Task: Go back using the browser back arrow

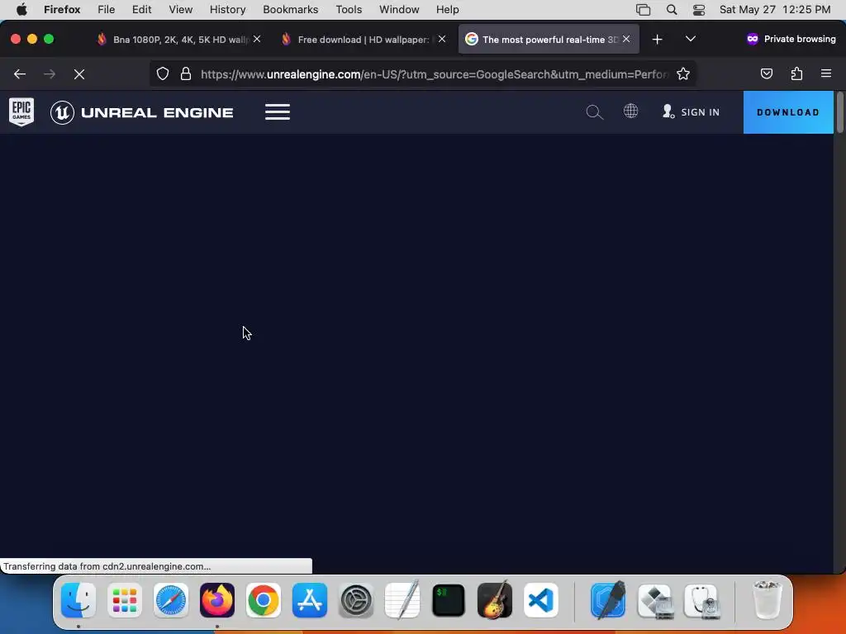Action: tap(20, 73)
